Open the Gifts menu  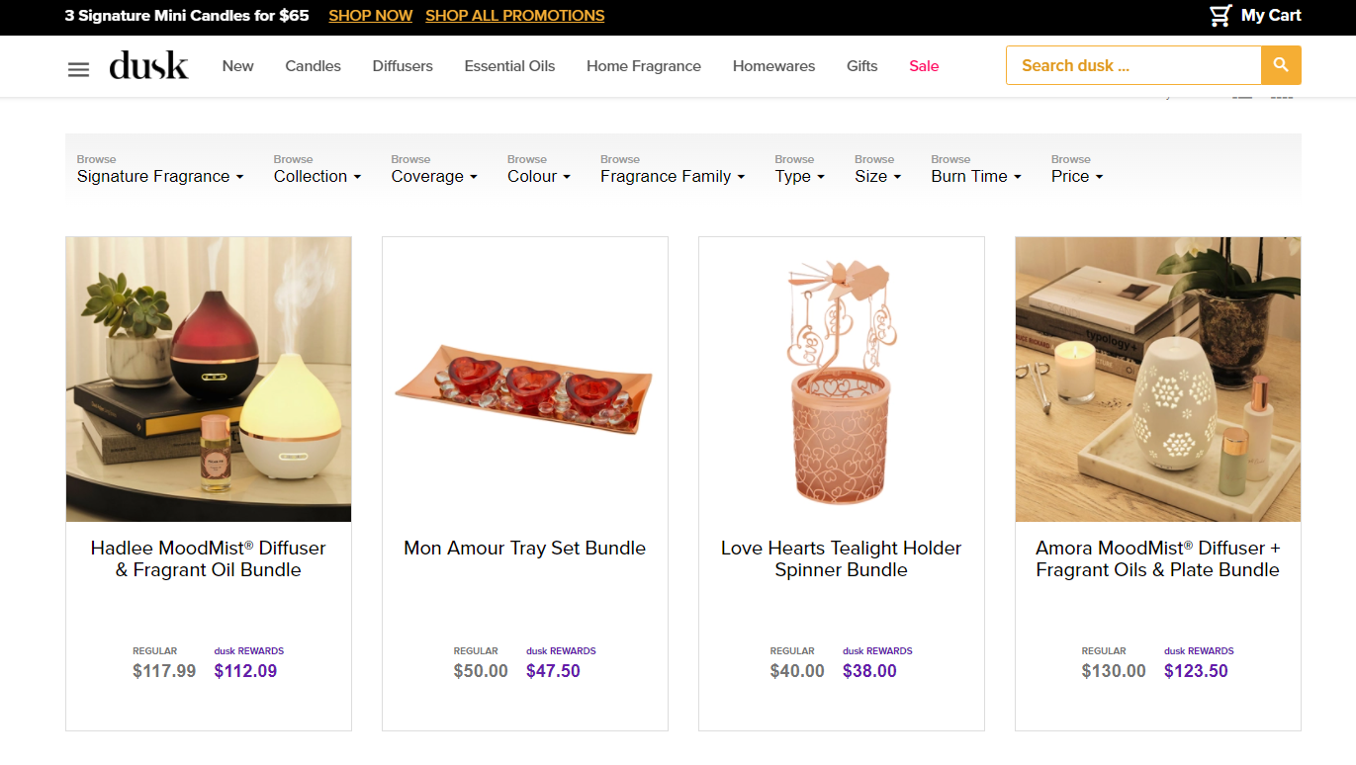tap(861, 66)
